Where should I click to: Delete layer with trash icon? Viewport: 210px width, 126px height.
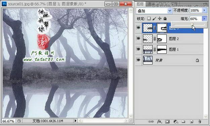[x=200, y=121]
